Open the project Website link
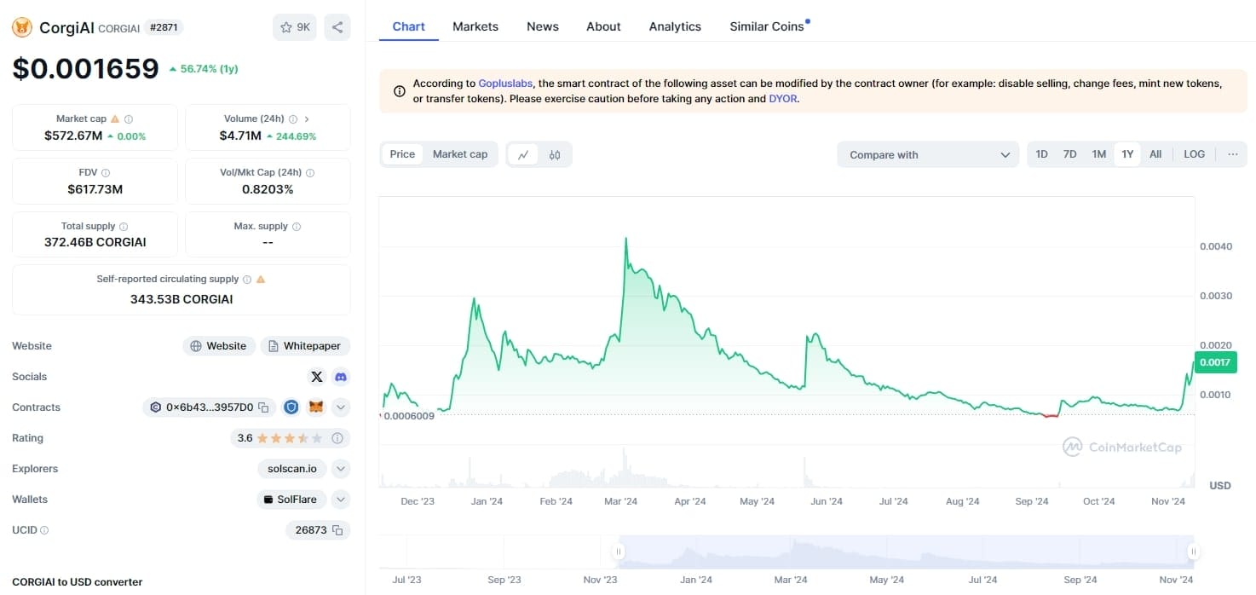 click(219, 346)
